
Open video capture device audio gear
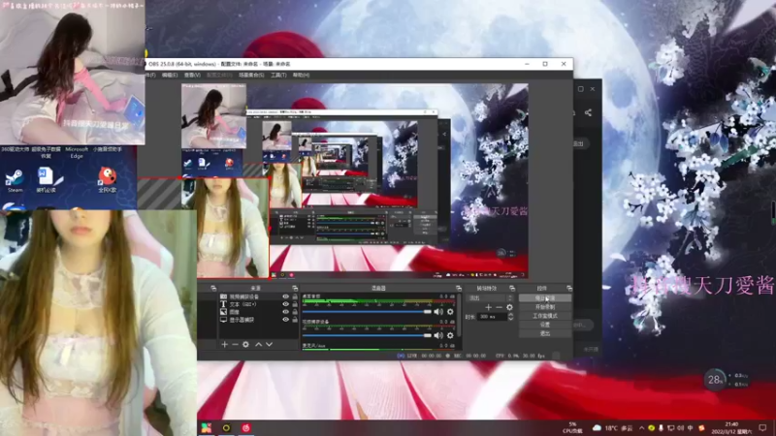[450, 335]
